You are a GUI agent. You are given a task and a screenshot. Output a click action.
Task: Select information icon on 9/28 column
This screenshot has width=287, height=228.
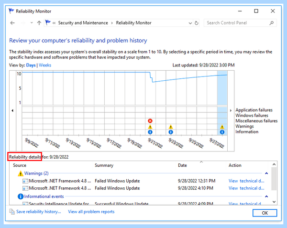pos(222,132)
